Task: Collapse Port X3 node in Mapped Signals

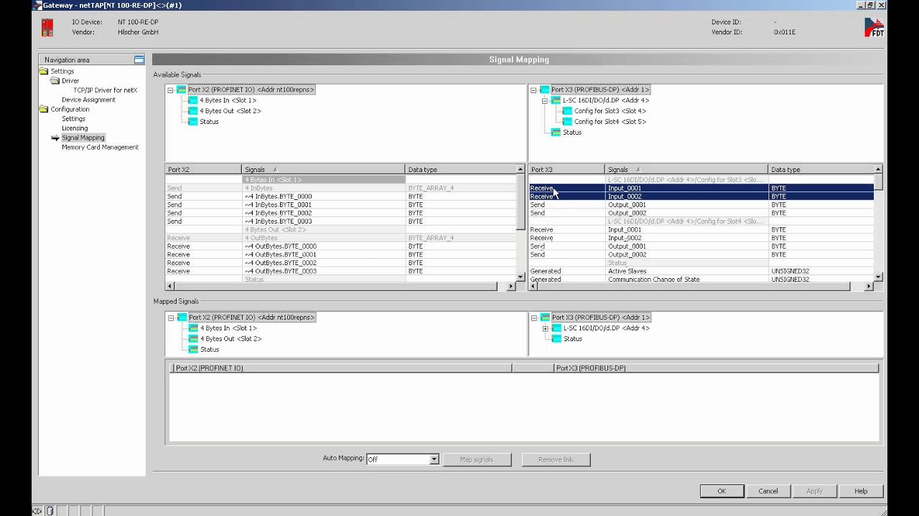Action: click(534, 317)
